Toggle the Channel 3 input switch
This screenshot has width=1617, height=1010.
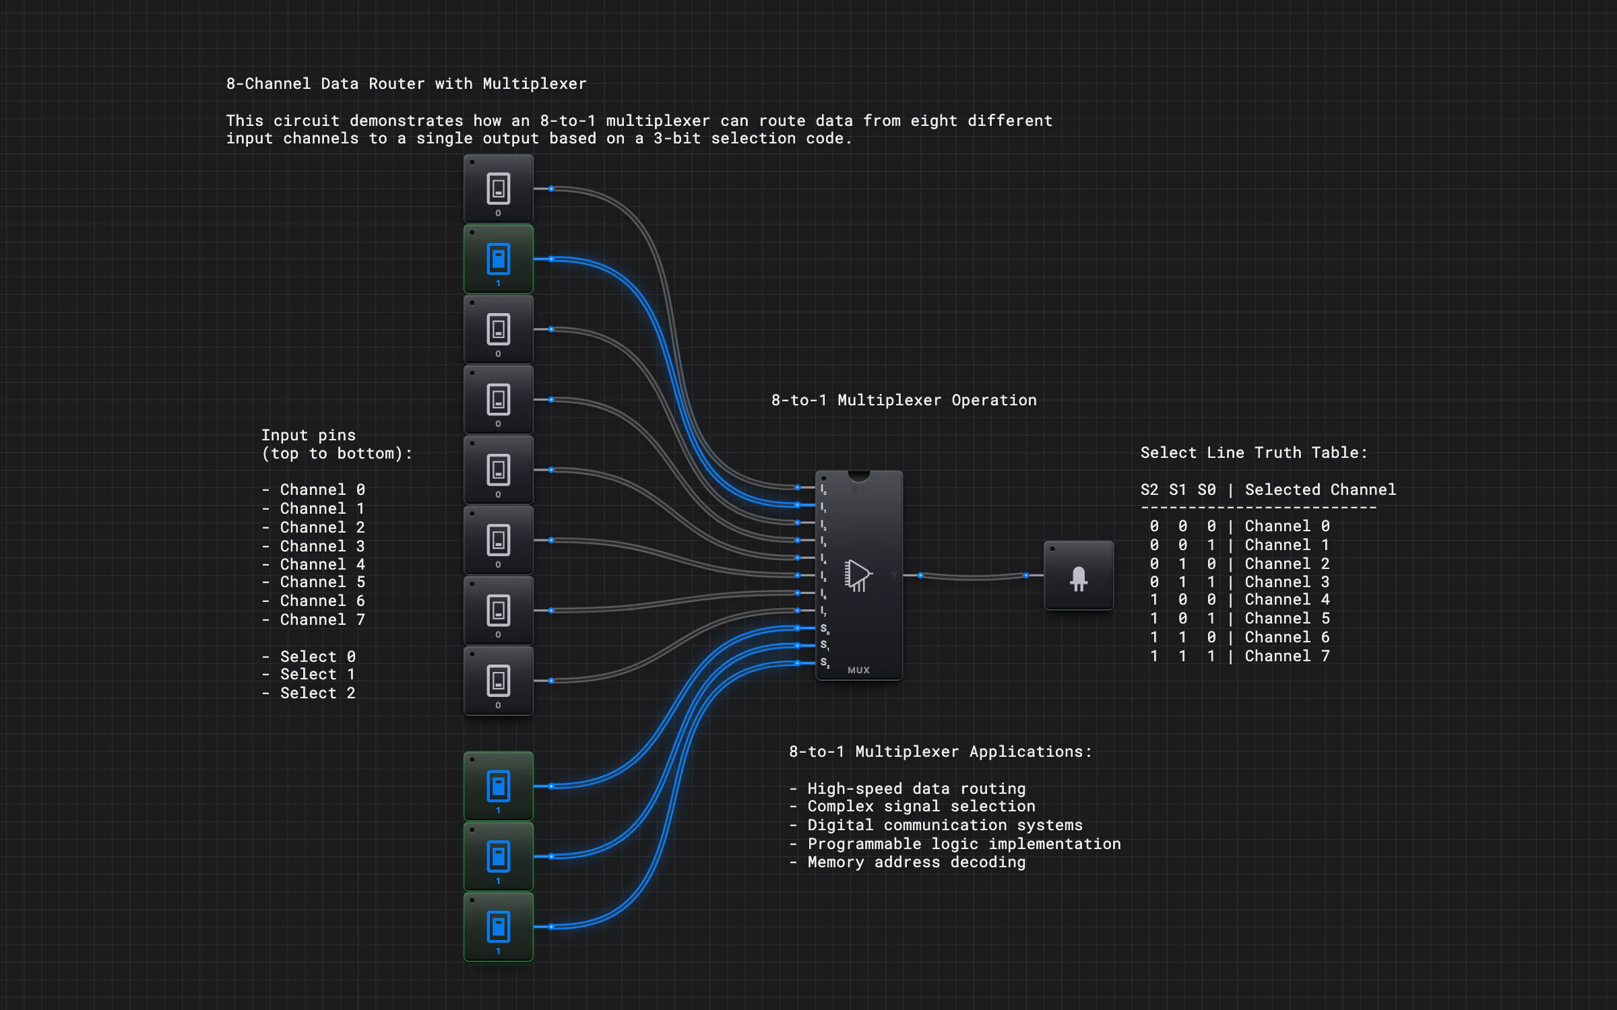pos(498,399)
